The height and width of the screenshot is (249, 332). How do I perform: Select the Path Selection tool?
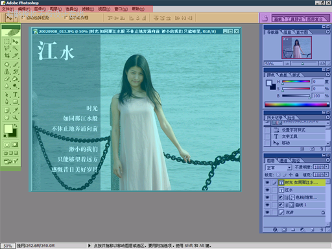point(7,95)
